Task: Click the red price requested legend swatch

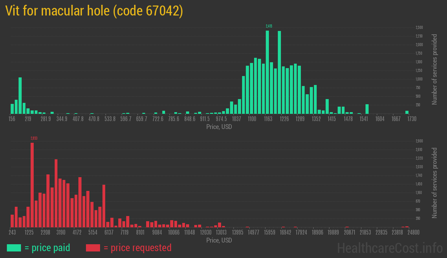Action: click(93, 248)
